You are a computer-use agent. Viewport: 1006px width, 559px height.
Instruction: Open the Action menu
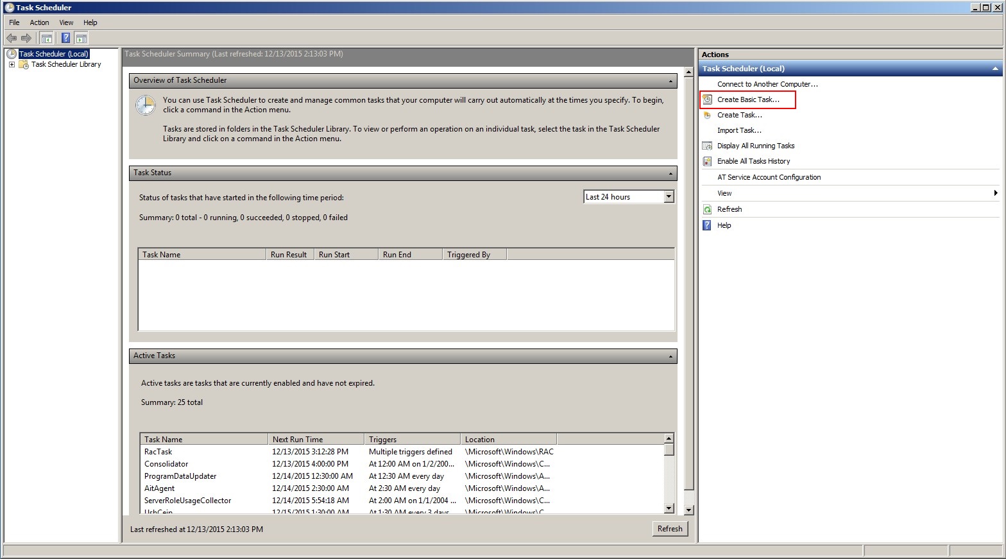coord(39,22)
